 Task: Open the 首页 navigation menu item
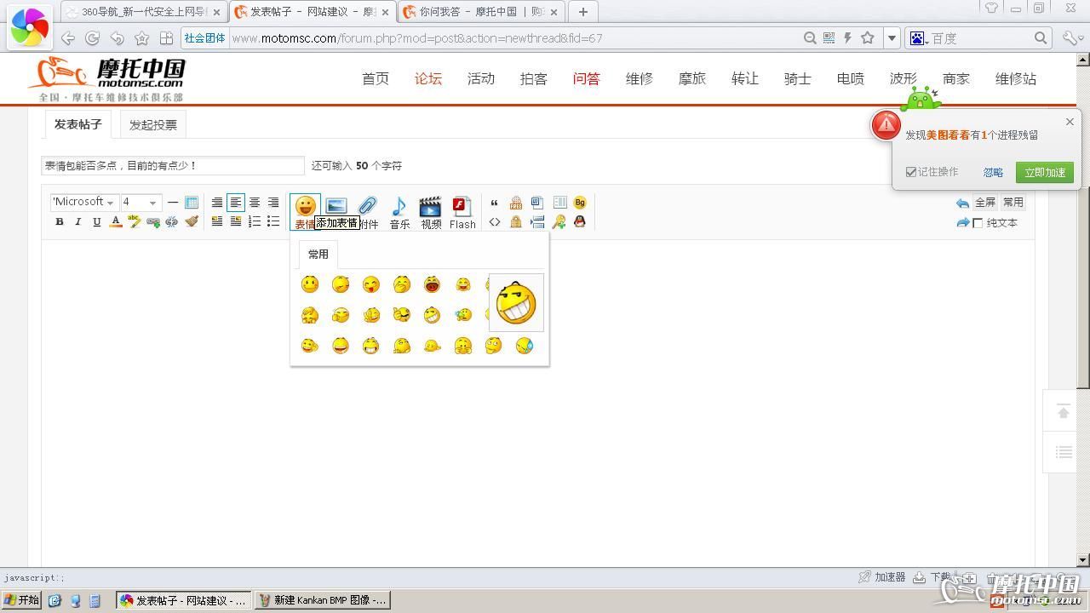(376, 78)
